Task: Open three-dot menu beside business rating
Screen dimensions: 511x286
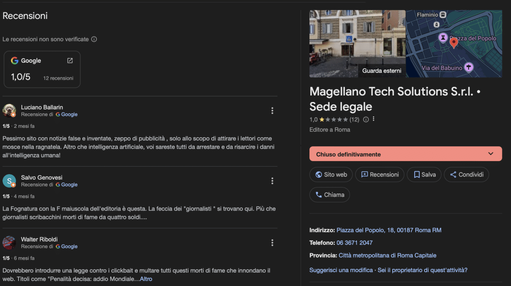Action: (373, 119)
